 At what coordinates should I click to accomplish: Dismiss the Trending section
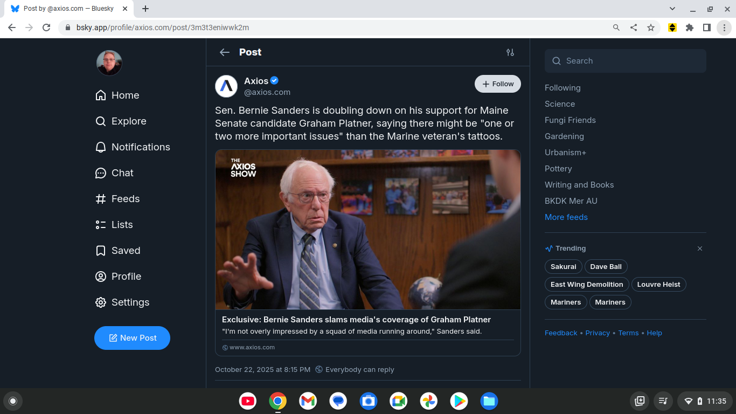pos(700,249)
